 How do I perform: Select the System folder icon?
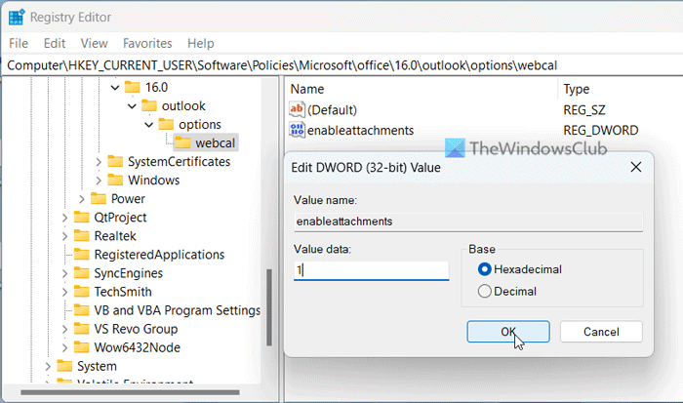point(64,366)
